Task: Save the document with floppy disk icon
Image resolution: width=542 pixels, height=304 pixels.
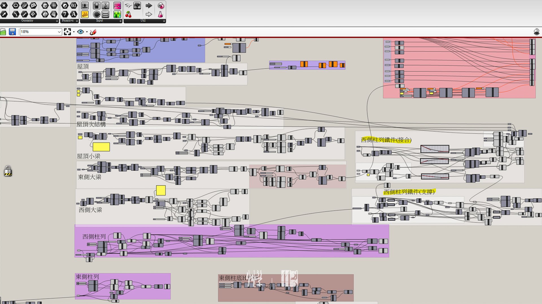Action: click(12, 32)
